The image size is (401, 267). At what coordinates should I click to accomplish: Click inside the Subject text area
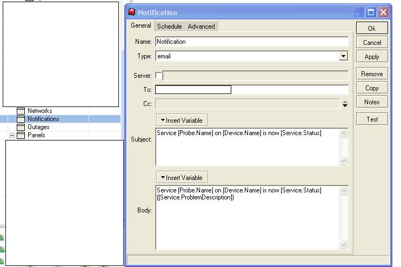tap(248, 147)
